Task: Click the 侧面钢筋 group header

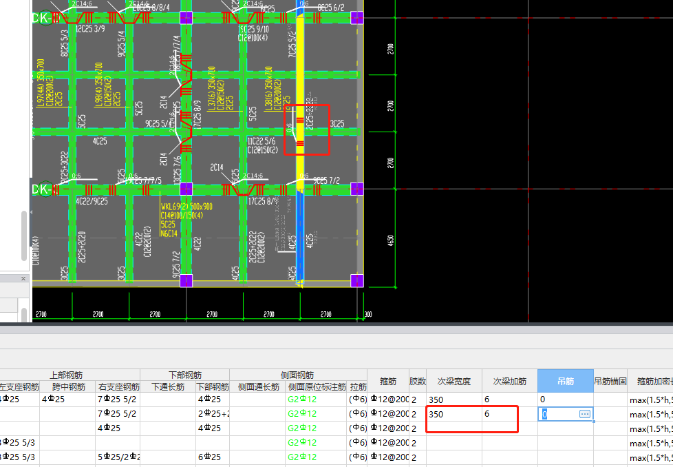Action: pos(297,375)
